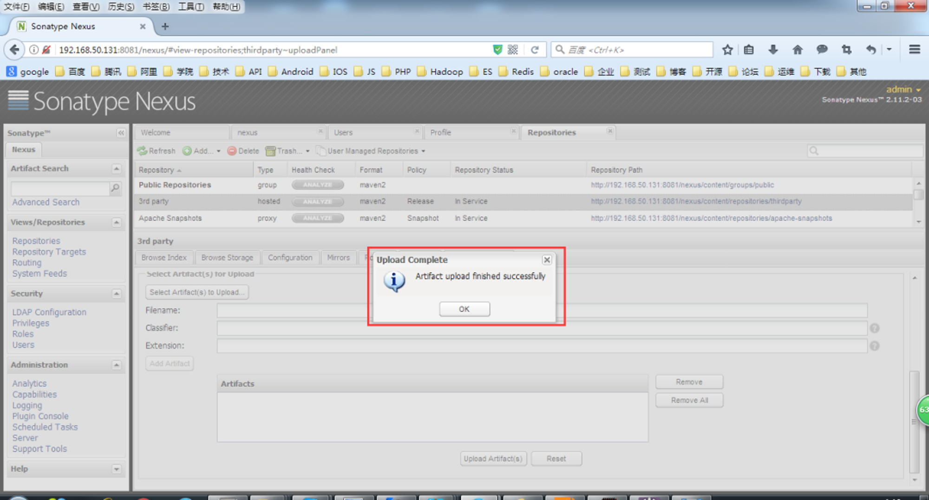
Task: Click the Refresh toolbar button
Action: (x=156, y=151)
